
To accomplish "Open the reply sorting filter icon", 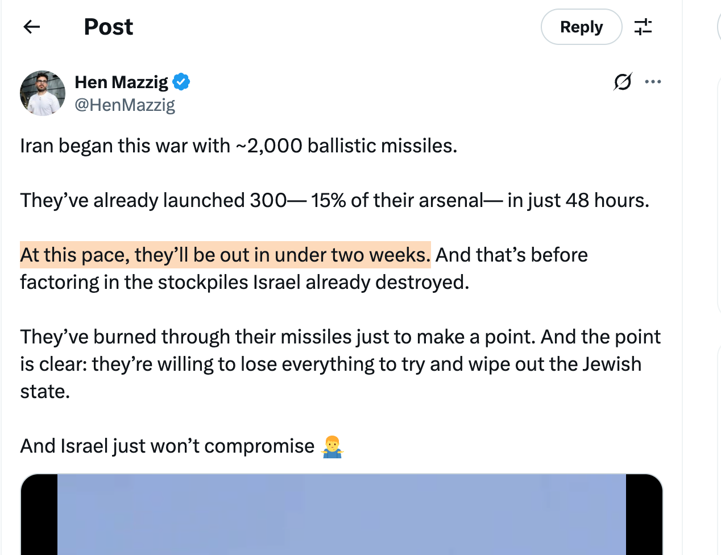I will (643, 27).
